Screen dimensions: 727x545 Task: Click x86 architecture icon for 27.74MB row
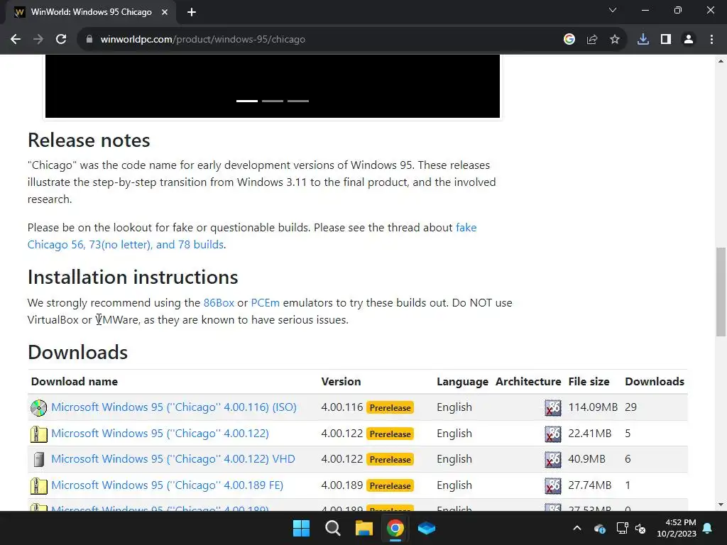point(552,486)
